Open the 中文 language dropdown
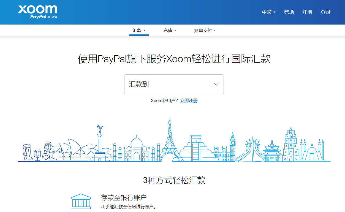345x212 pixels. pos(269,12)
